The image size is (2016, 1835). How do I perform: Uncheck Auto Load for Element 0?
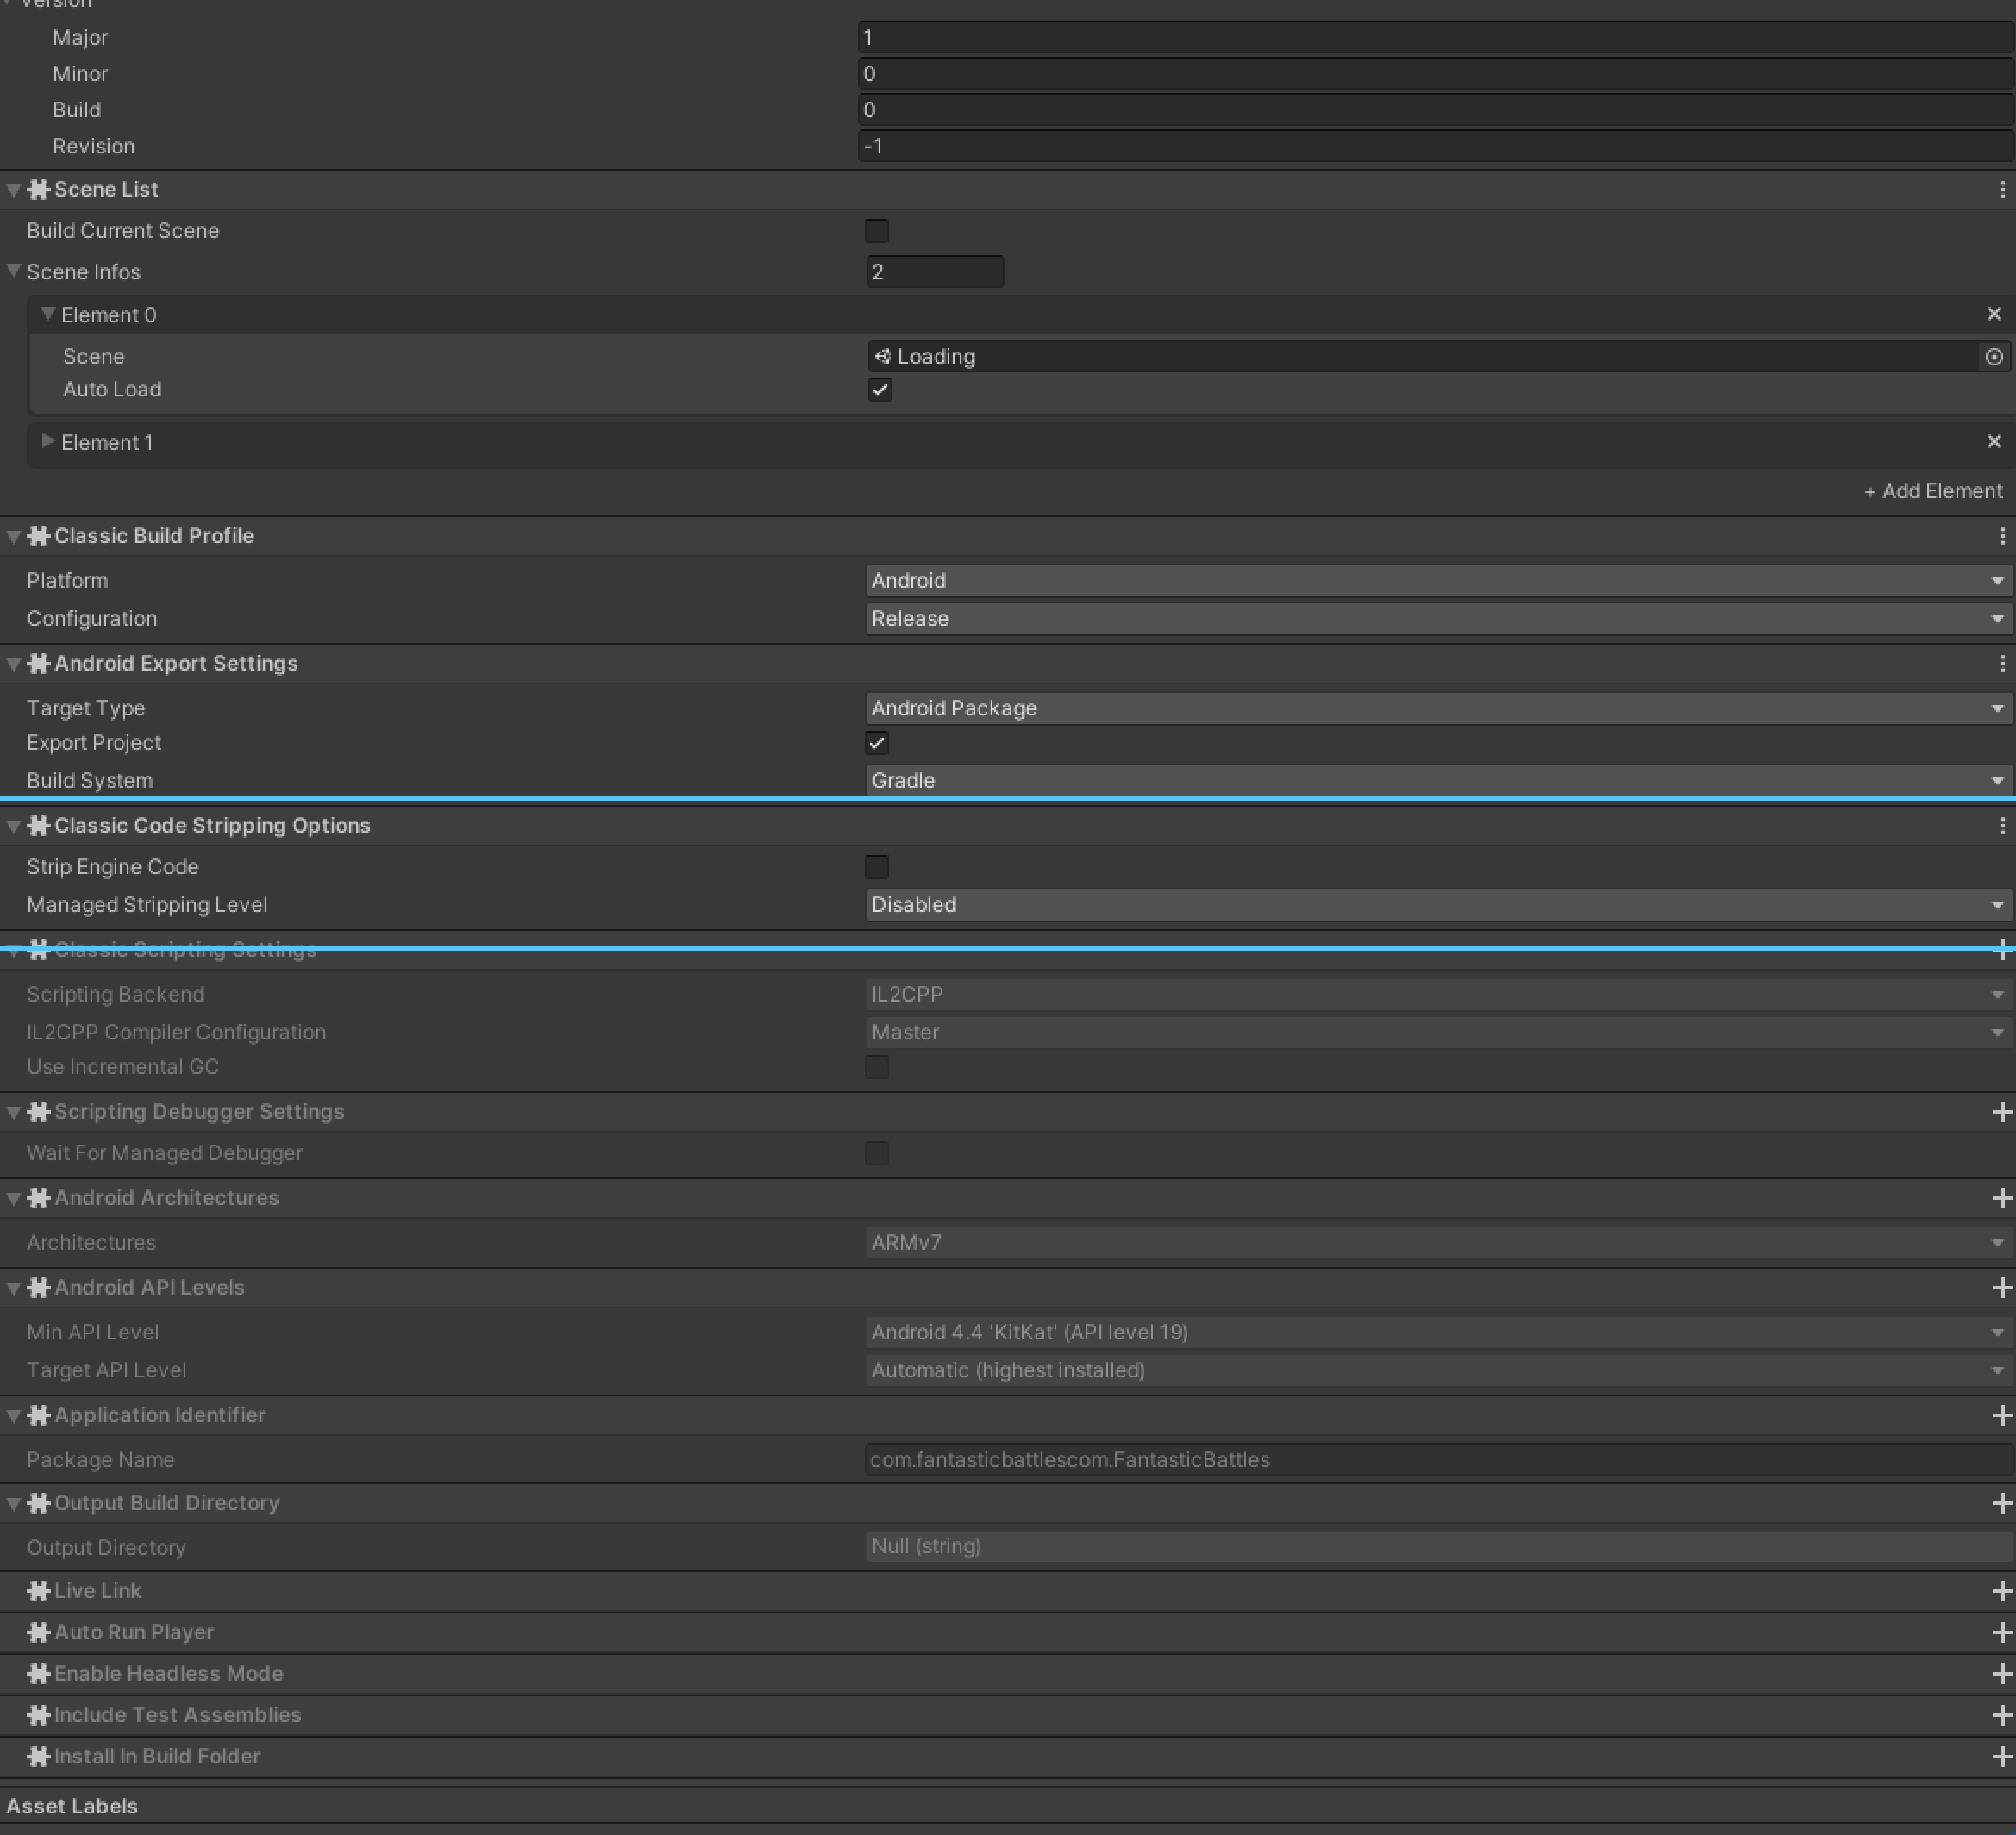880,390
